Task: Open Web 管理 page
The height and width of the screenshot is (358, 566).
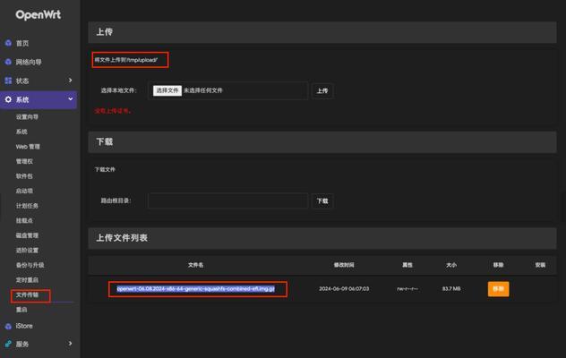Action: pyautogui.click(x=28, y=147)
